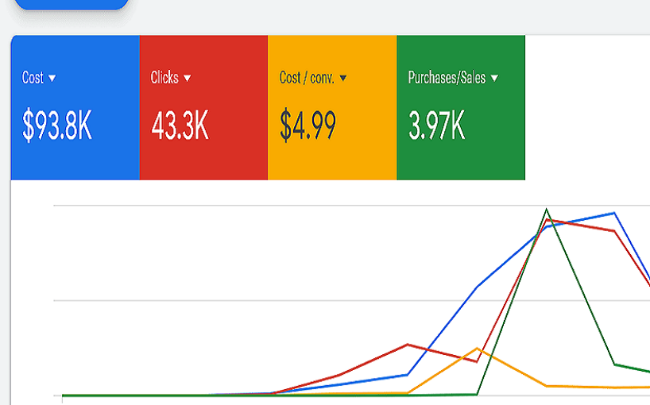Click the "Clicks" label on red card
Screen dimensions: 650x405
164,78
